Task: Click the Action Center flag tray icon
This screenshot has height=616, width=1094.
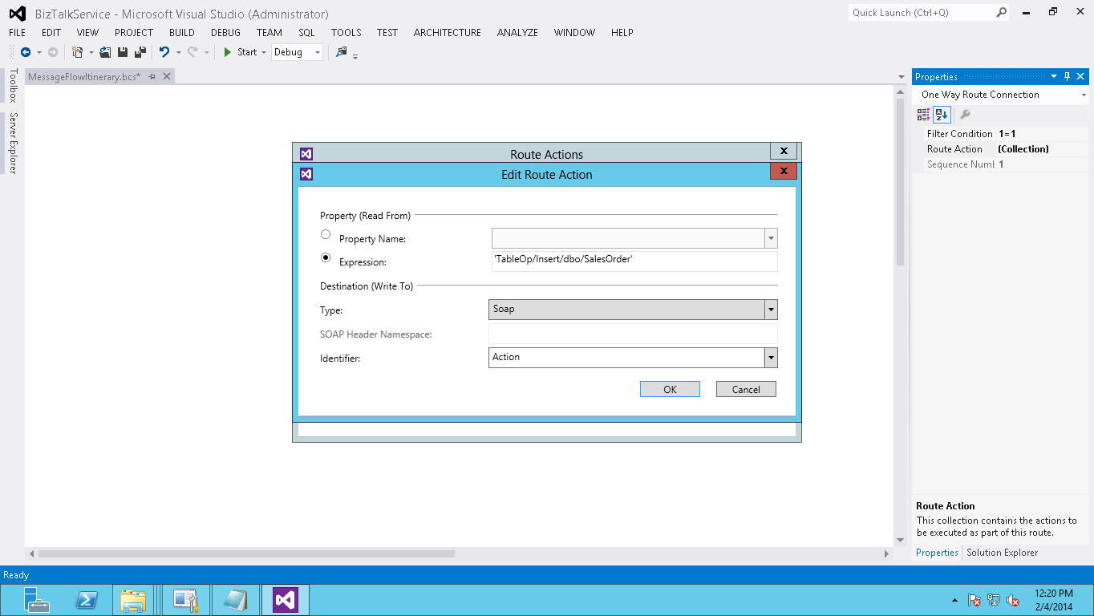Action: click(x=974, y=600)
